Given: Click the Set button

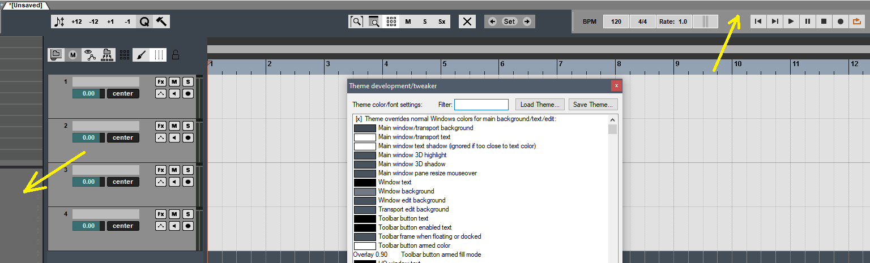Looking at the screenshot, I should pyautogui.click(x=510, y=21).
